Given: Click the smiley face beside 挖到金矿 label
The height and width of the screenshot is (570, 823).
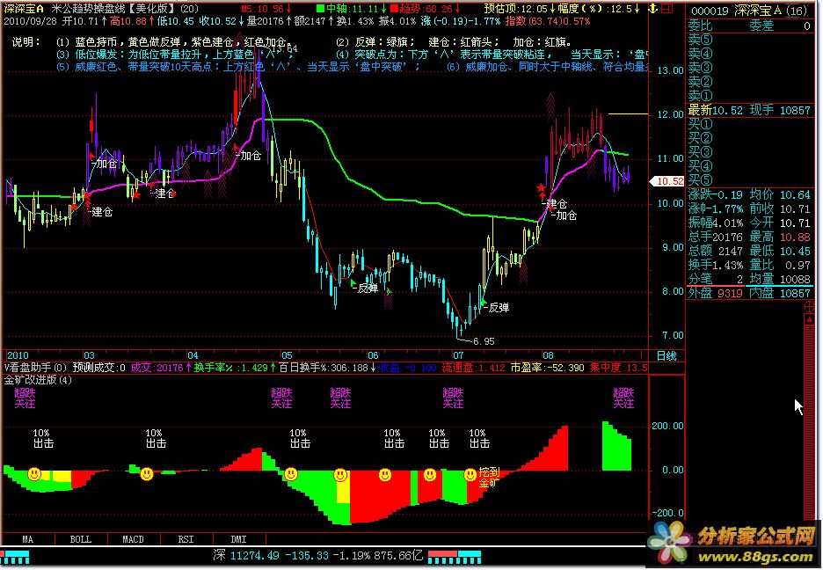Looking at the screenshot, I should [x=470, y=475].
